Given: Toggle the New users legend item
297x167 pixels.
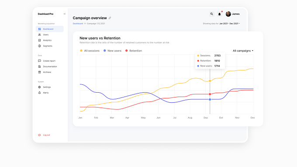Looking at the screenshot, I should pos(113,51).
